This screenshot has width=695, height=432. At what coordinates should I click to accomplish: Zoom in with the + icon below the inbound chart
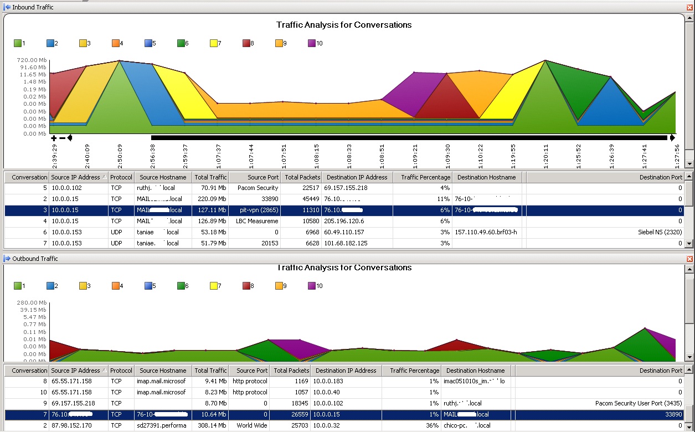(x=53, y=137)
